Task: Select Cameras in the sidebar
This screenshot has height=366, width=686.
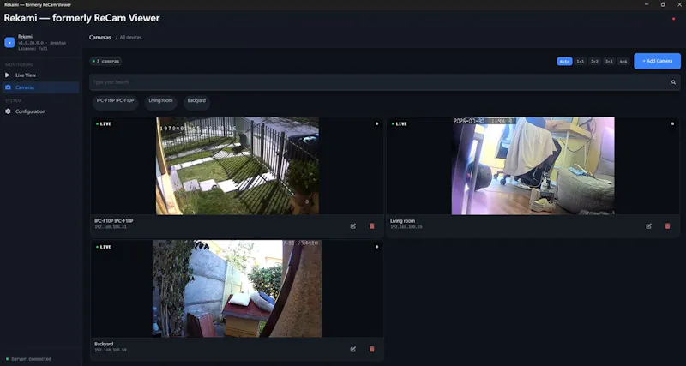Action: click(x=40, y=87)
